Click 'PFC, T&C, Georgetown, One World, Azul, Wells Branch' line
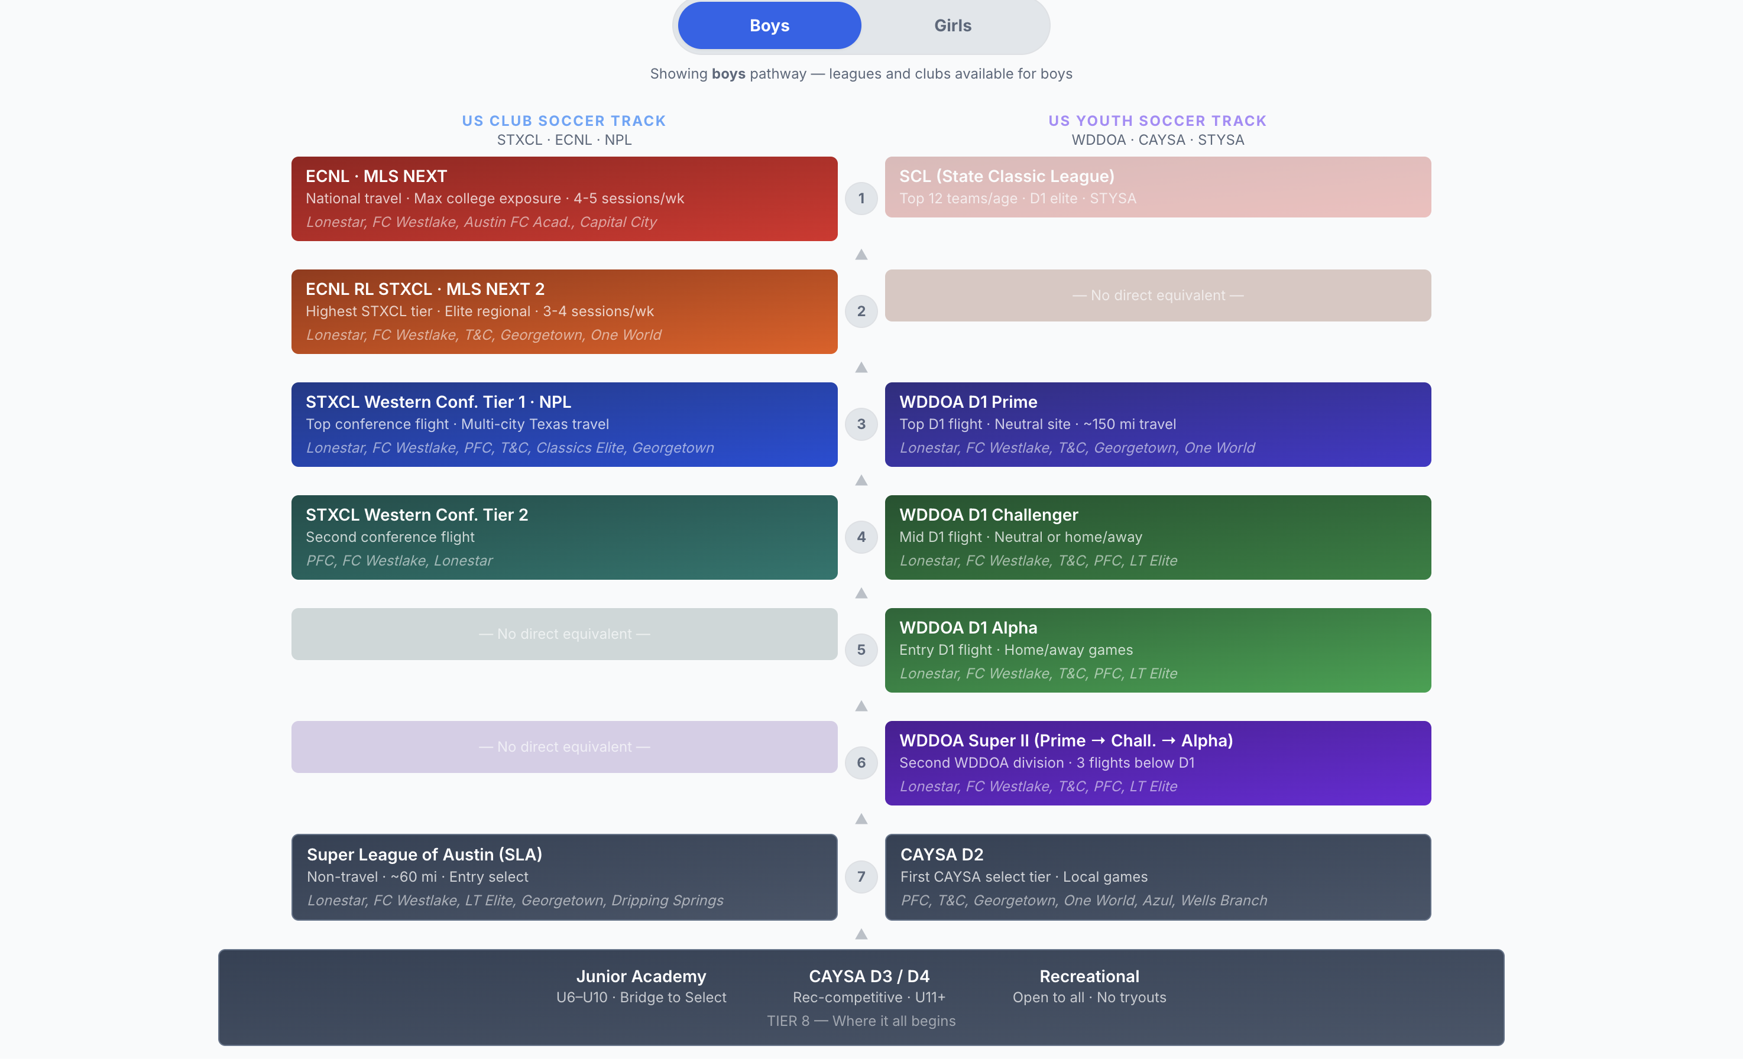The width and height of the screenshot is (1743, 1059). 1084,901
